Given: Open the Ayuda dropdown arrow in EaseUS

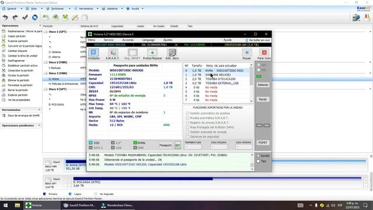Looking at the screenshot, I should tap(142, 9).
